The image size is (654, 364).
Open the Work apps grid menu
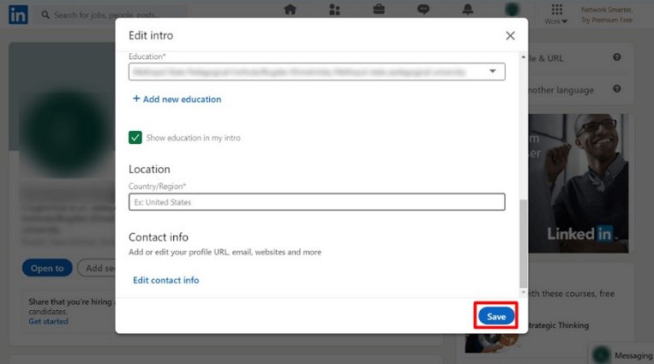tap(556, 15)
